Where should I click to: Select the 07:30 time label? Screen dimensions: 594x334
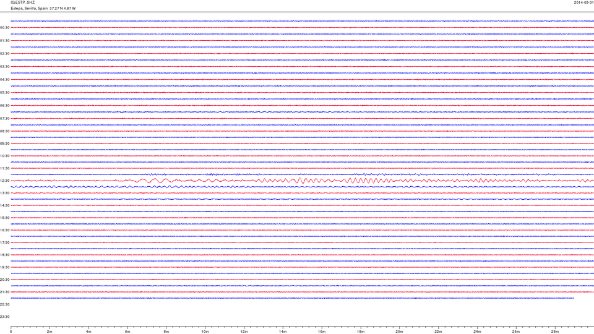tap(4, 119)
